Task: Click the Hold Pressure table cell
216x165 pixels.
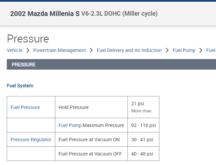Action: coord(74,107)
